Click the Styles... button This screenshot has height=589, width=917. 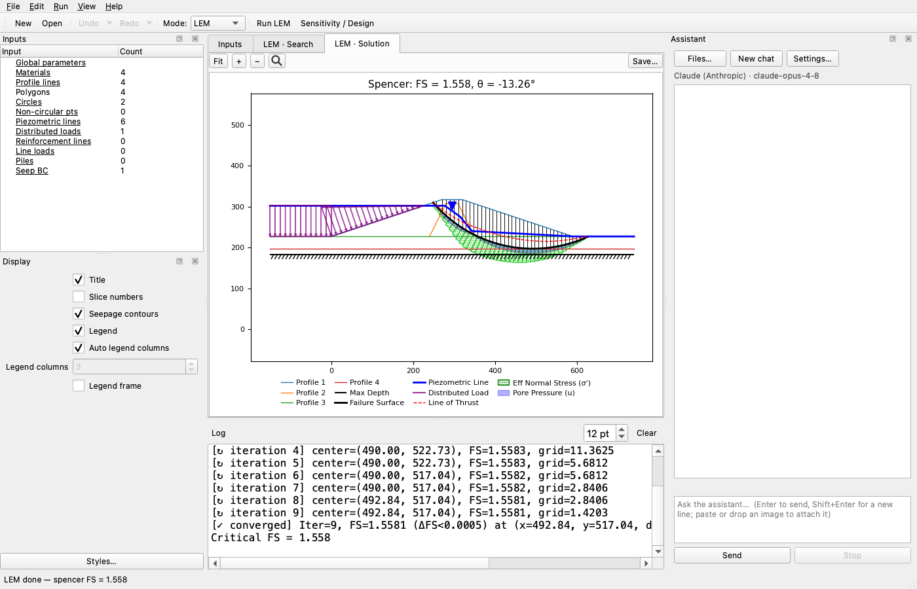(102, 561)
